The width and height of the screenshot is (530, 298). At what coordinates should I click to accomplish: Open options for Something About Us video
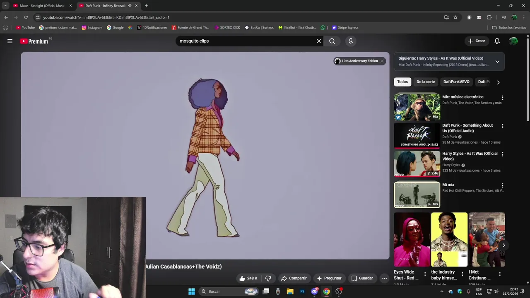(x=503, y=126)
